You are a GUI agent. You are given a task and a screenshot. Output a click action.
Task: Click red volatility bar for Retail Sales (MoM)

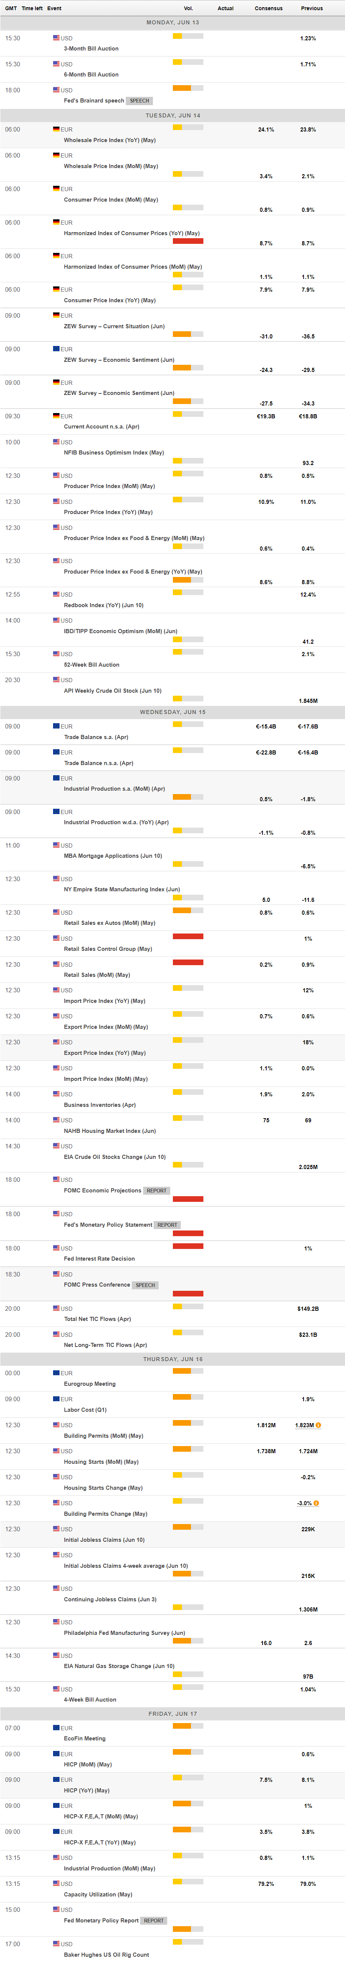pos(187,963)
